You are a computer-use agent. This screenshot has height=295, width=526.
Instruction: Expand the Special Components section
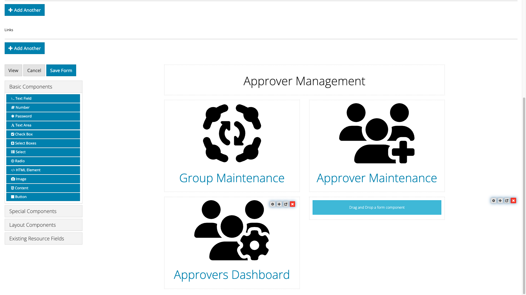[x=43, y=211]
